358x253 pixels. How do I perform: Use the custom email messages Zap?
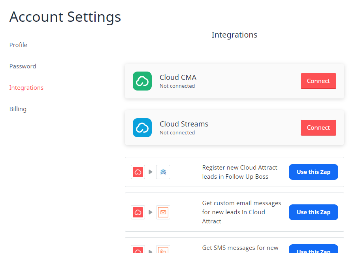coord(313,212)
